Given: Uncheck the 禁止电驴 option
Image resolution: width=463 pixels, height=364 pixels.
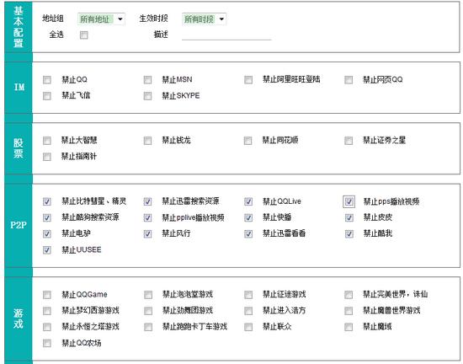Looking at the screenshot, I should point(47,234).
